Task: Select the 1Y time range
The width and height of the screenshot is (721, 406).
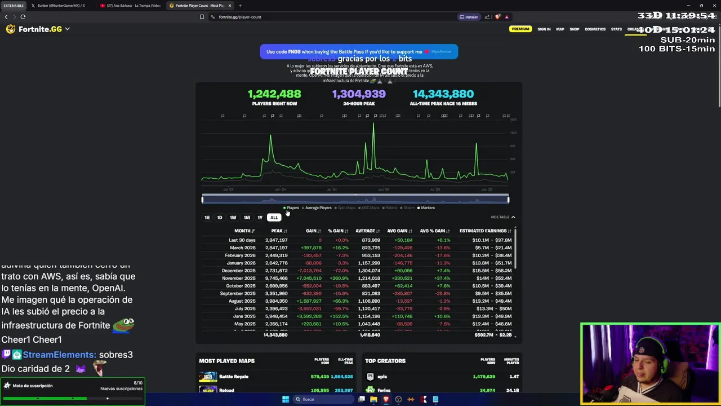Action: 260,218
